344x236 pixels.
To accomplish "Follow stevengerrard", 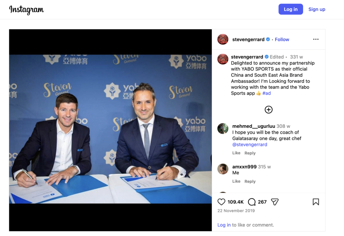I will [282, 40].
